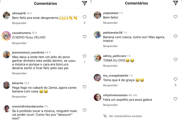
Task: Click Responder under adima_pellizzaro's comment
Action: point(110,66)
